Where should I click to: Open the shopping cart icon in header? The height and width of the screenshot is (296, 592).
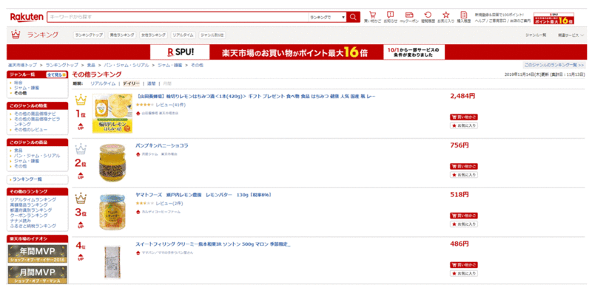click(373, 16)
